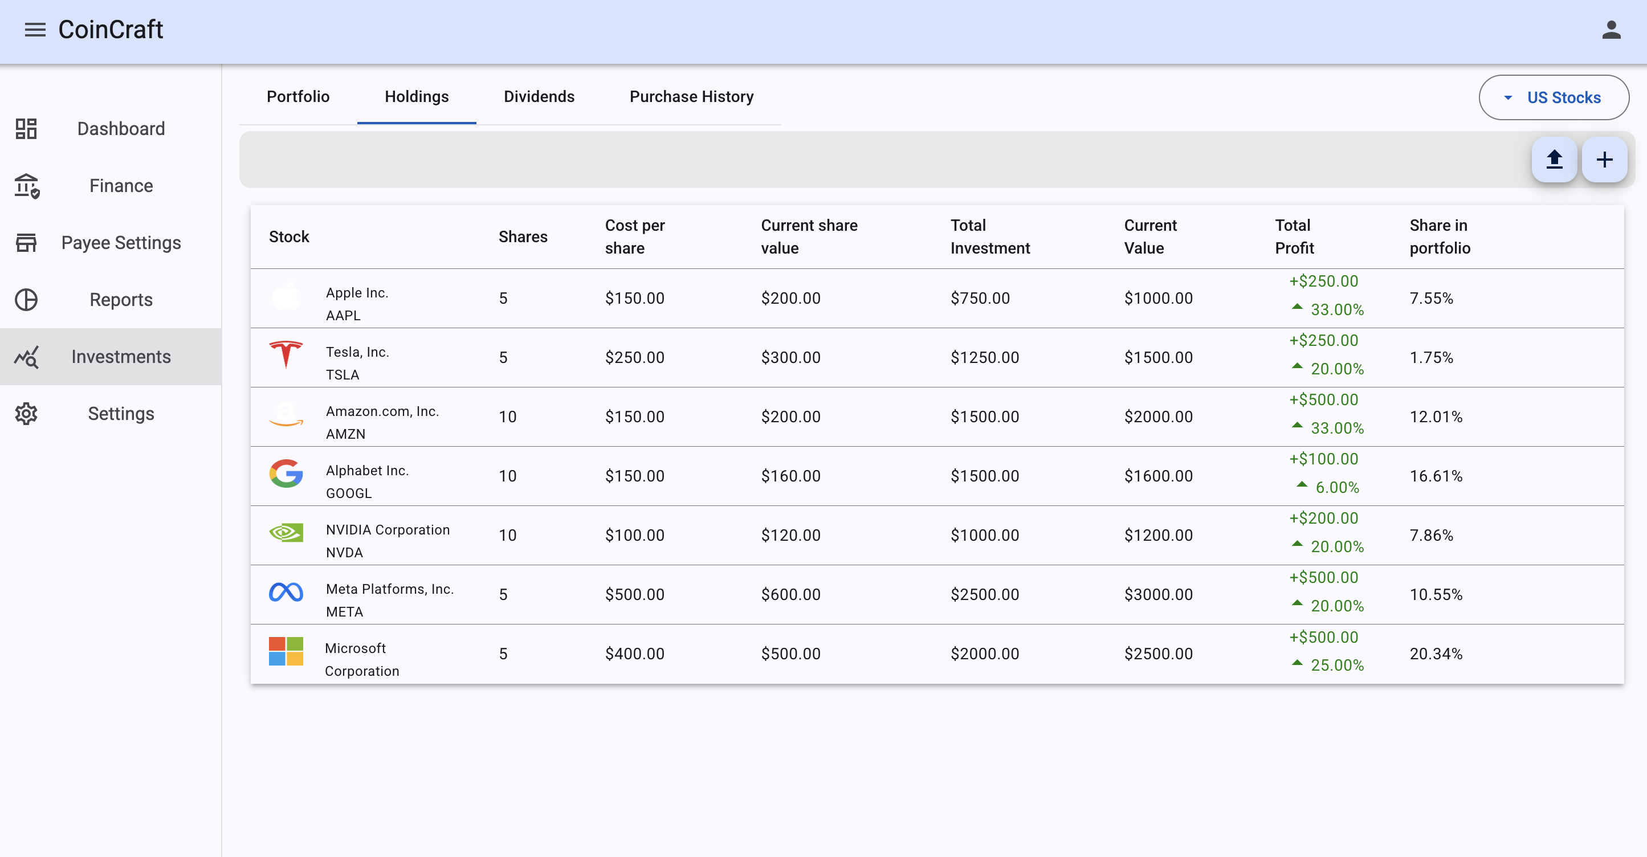Click the Settings gear icon
The width and height of the screenshot is (1647, 857).
26,414
